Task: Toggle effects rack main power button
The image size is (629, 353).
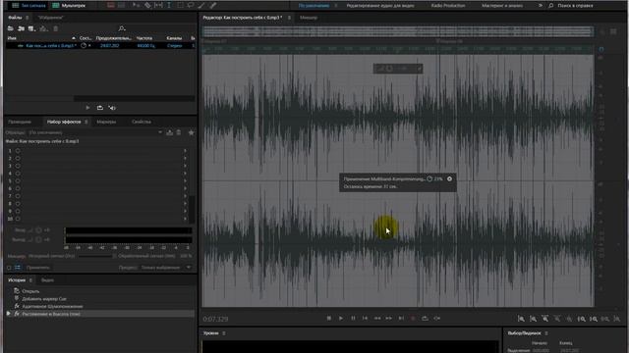Action: point(9,268)
